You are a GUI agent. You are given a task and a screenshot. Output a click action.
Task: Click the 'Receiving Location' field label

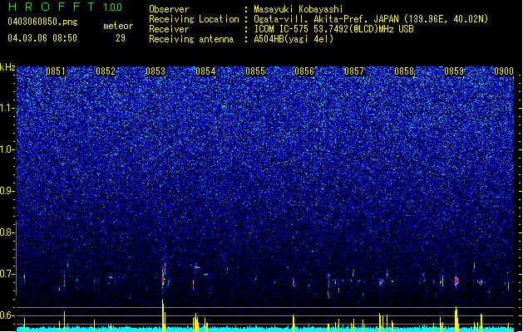click(194, 19)
